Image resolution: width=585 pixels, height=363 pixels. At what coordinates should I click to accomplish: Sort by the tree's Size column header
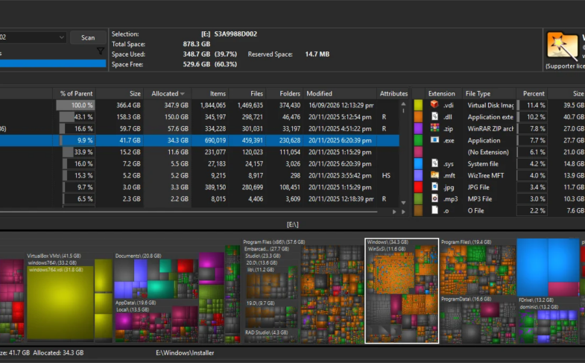coord(119,94)
